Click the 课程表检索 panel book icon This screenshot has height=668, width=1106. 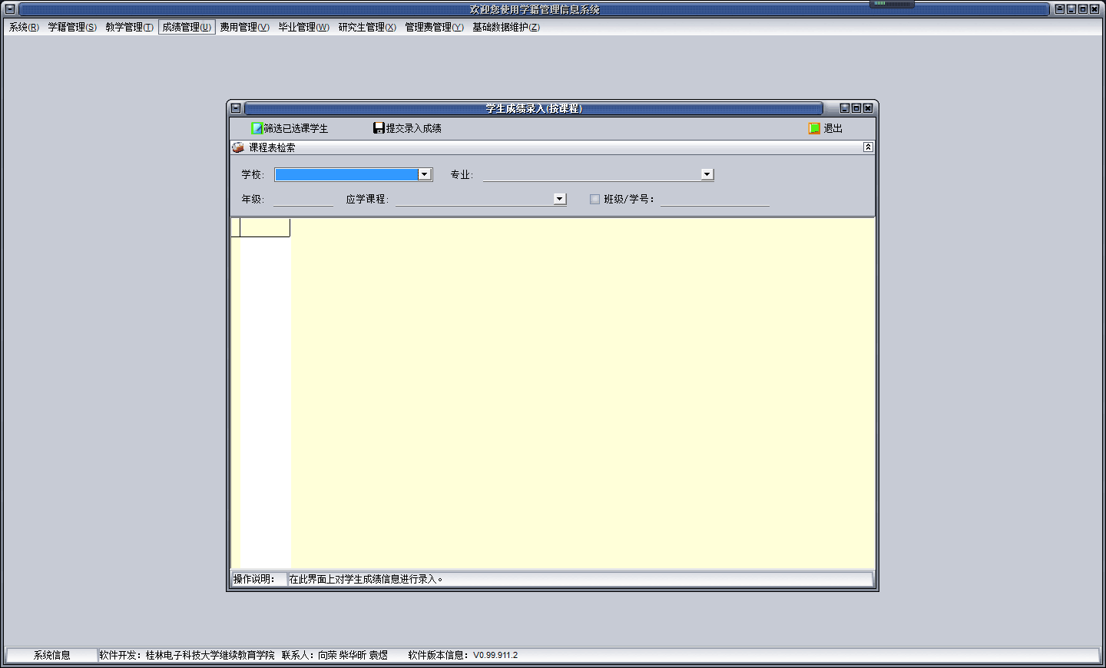(x=238, y=147)
